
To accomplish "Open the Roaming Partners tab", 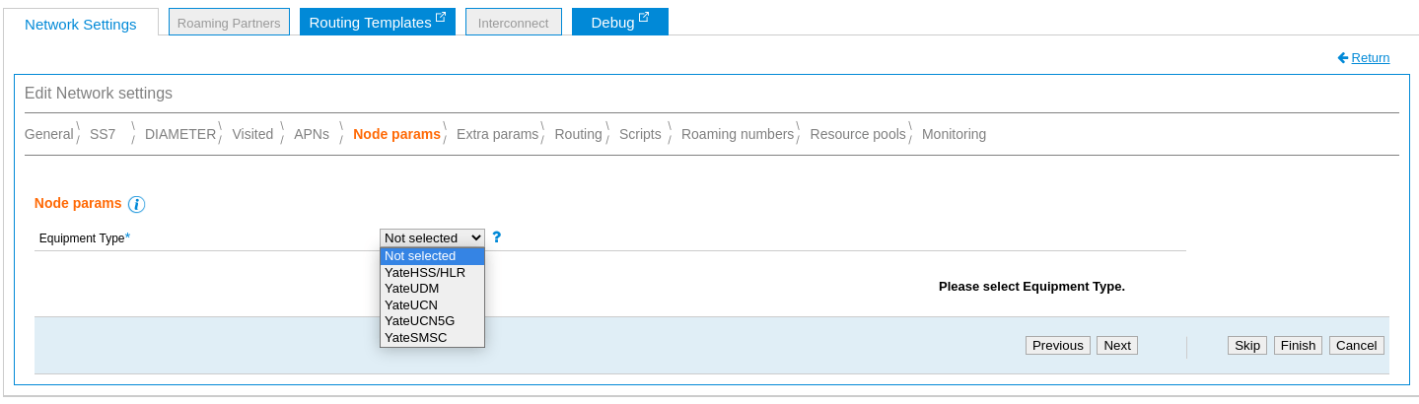I will (x=229, y=22).
